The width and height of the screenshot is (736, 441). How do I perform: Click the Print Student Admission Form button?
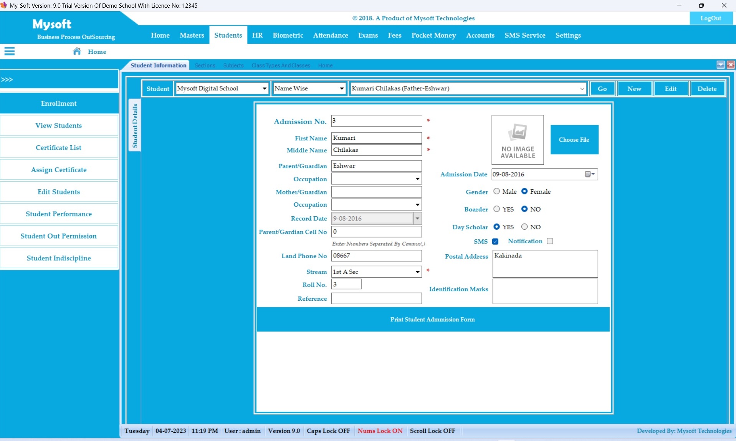coord(433,319)
